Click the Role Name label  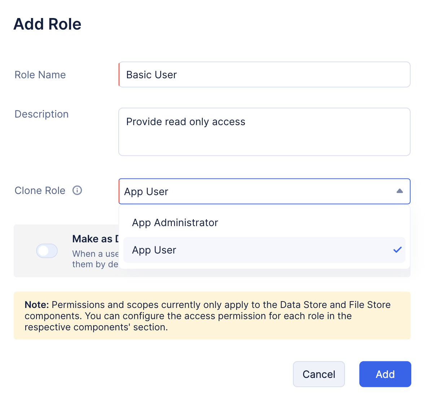coord(40,75)
